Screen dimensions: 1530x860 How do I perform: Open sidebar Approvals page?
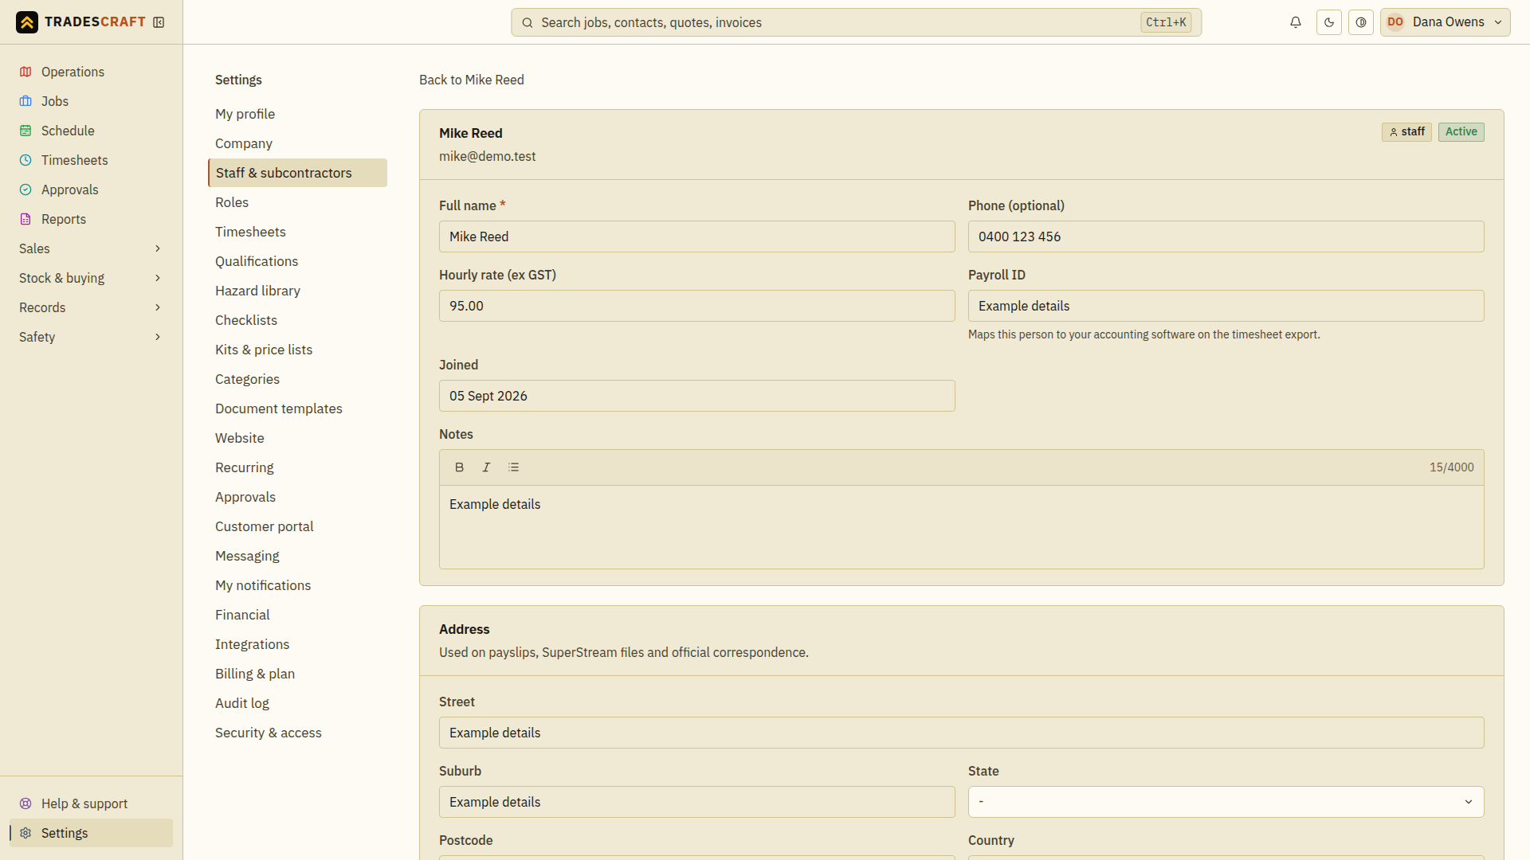91,190
